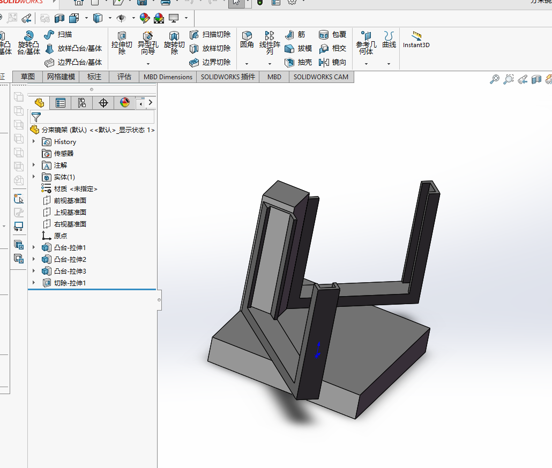This screenshot has width=552, height=468.
Task: Click the feature tree filter icon
Action: point(36,117)
